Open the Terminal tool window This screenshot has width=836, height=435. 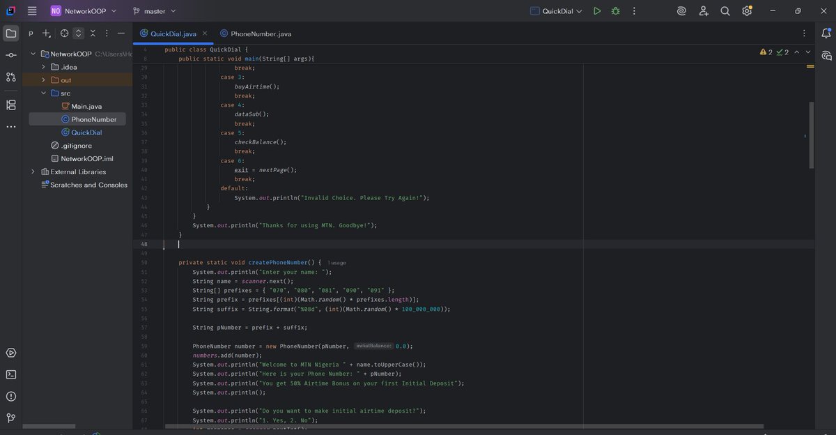point(11,374)
